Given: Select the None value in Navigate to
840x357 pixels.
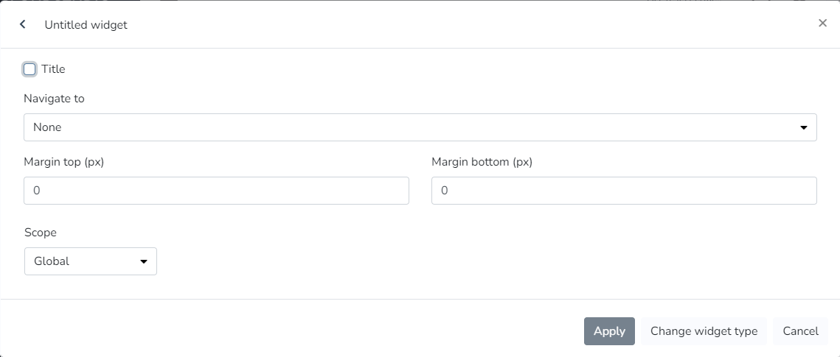Looking at the screenshot, I should pos(48,127).
